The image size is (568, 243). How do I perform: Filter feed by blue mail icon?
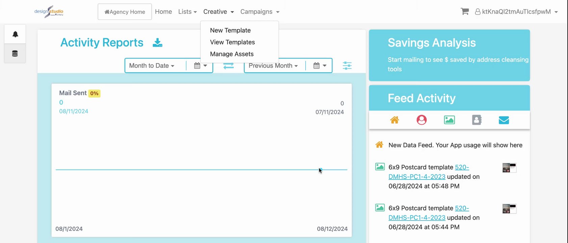tap(504, 120)
